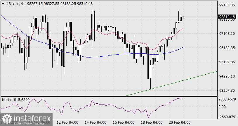Click the Marlin scale value -2669.0791
This screenshot has height=126, width=238.
tap(228, 117)
